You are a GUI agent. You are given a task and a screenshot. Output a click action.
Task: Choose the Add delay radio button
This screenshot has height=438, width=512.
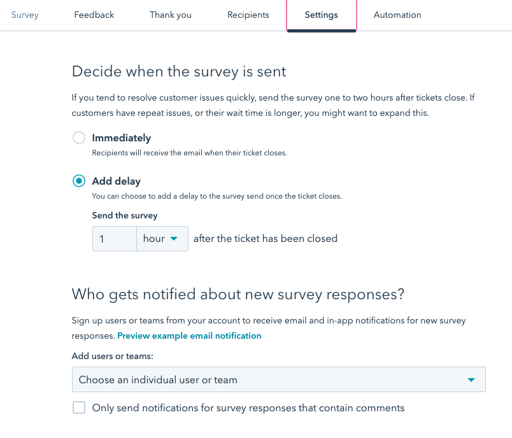[x=79, y=181]
